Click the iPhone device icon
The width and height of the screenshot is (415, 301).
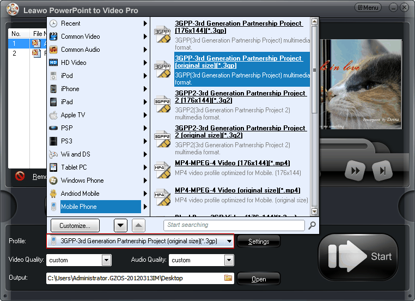click(53, 89)
